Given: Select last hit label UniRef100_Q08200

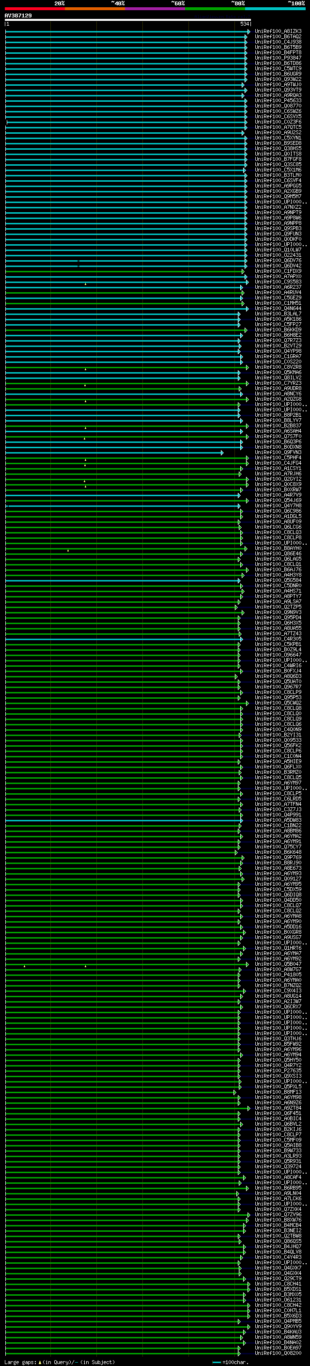Looking at the screenshot, I should pos(278,1353).
